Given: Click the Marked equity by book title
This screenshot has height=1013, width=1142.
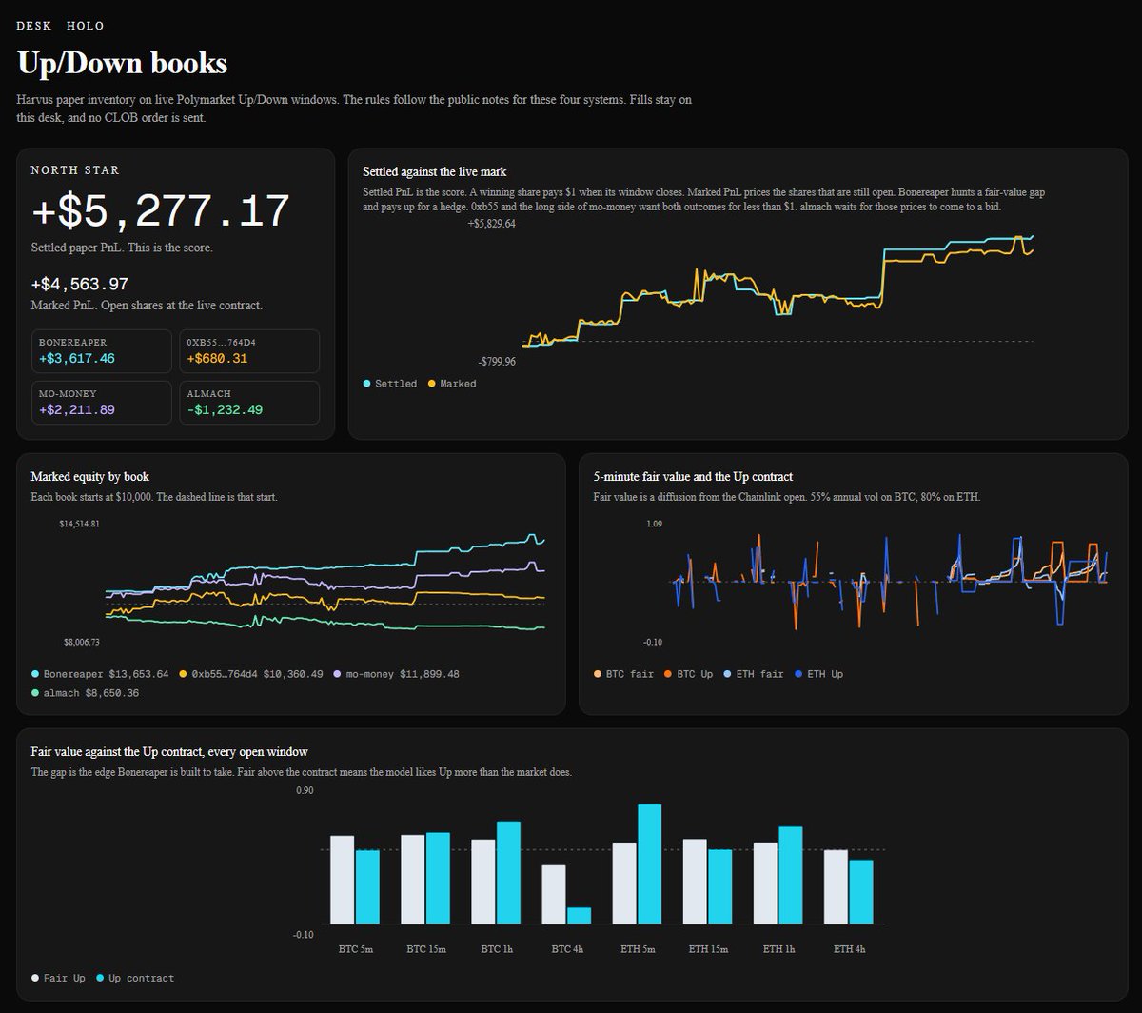Looking at the screenshot, I should (x=90, y=477).
